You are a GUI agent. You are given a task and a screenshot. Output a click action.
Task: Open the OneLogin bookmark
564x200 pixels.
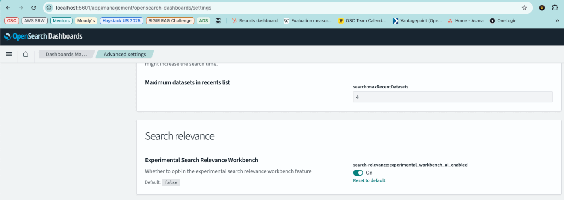(503, 20)
